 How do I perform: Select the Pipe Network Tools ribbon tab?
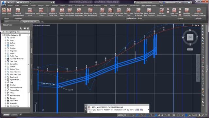click(149, 6)
